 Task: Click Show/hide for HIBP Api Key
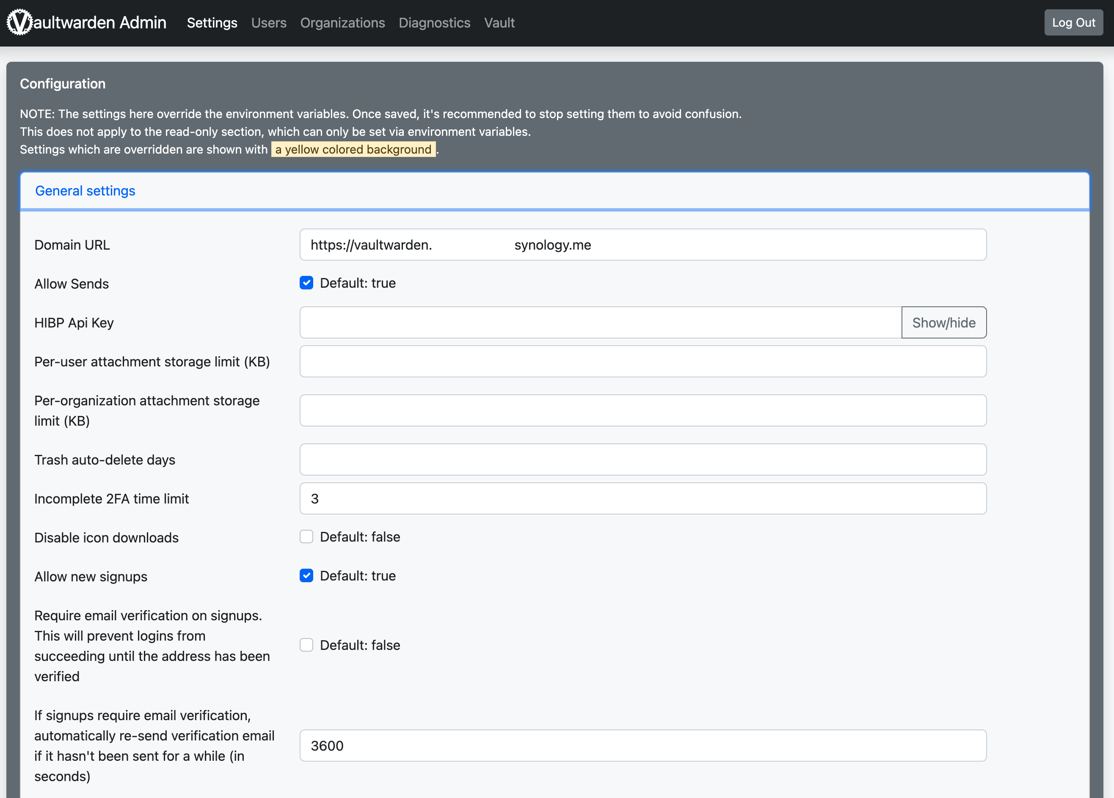[x=943, y=323]
